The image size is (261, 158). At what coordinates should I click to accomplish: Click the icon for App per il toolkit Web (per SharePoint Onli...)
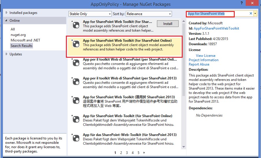(76, 63)
